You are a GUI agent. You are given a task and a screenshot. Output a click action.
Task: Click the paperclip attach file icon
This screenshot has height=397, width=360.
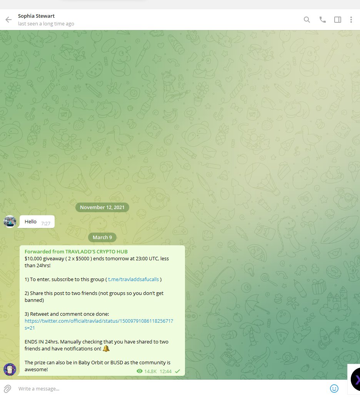click(7, 389)
